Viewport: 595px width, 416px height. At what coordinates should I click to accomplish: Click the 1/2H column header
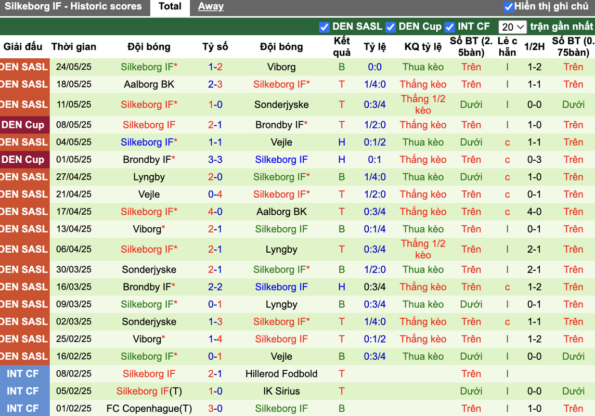(534, 47)
